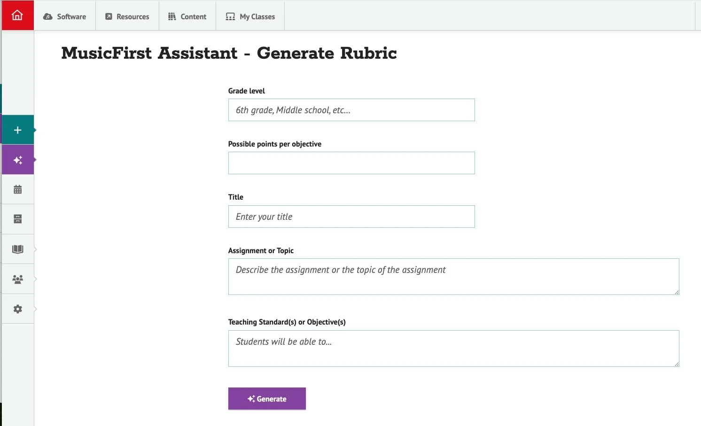The width and height of the screenshot is (701, 426).
Task: Open the Resources menu
Action: [x=127, y=16]
